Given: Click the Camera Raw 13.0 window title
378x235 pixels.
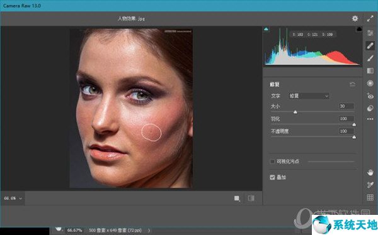Looking at the screenshot, I should pyautogui.click(x=21, y=6).
